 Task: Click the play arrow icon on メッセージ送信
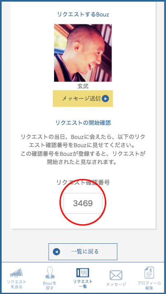click(105, 99)
